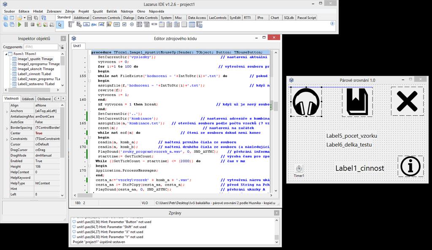432x250 pixels.
Task: Collapse the Form1: TForm1 tree node
Action: pyautogui.click(x=6, y=54)
